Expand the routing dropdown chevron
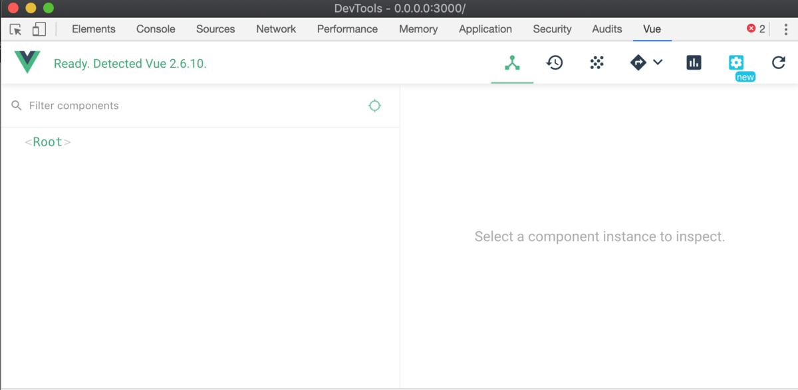This screenshot has width=798, height=390. click(x=658, y=62)
